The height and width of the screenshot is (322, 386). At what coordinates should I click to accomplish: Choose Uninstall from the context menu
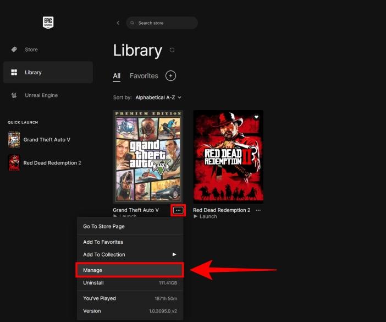[x=130, y=282]
